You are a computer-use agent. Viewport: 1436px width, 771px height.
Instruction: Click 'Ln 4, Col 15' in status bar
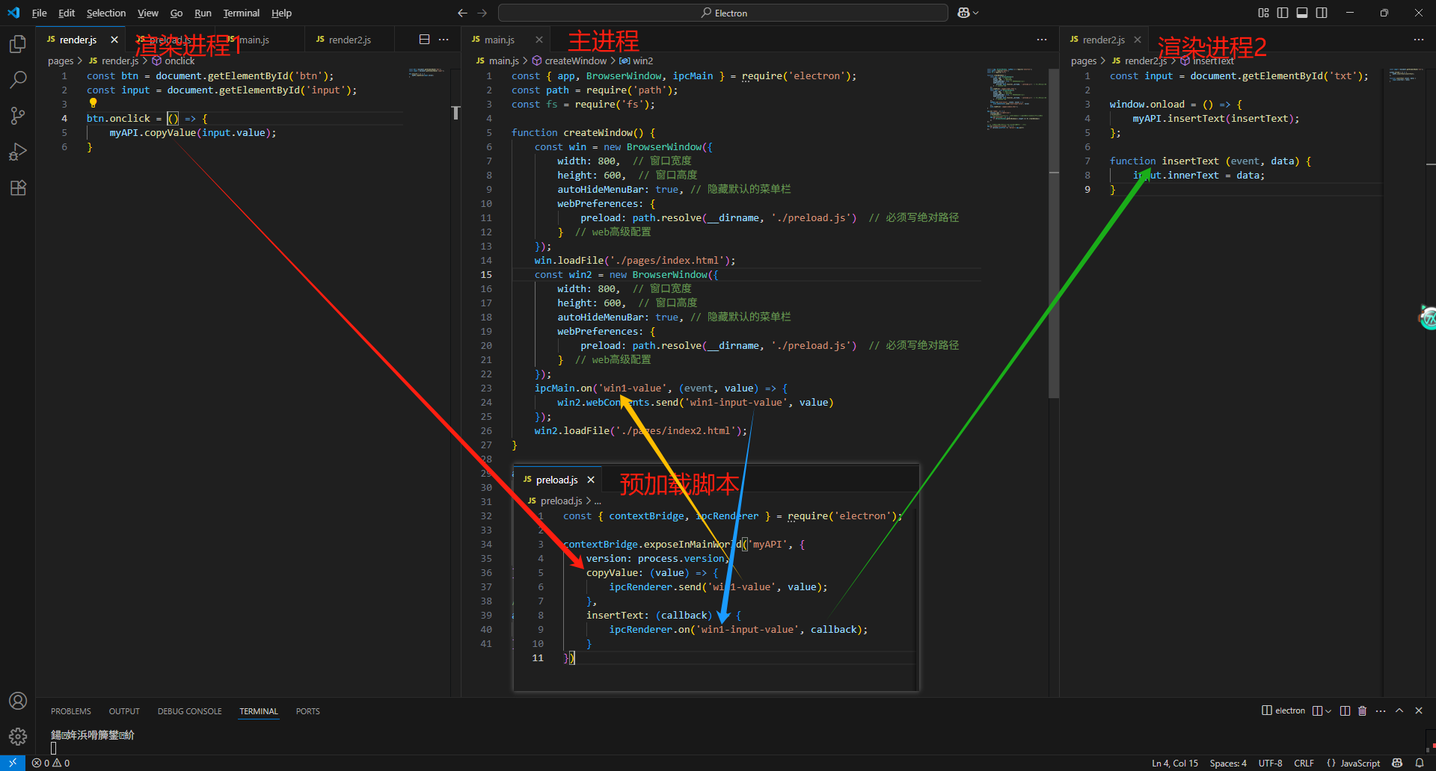click(1174, 763)
